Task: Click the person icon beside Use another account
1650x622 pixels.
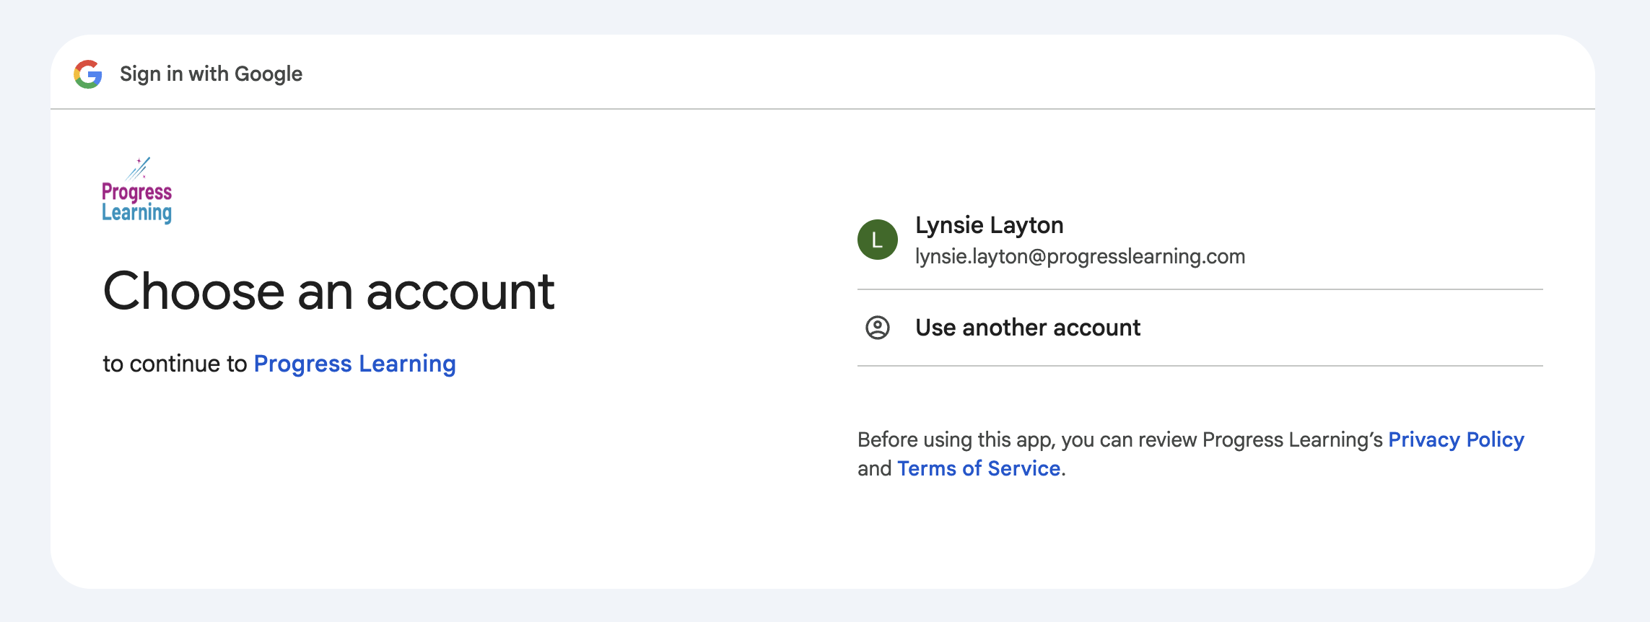Action: [x=878, y=328]
